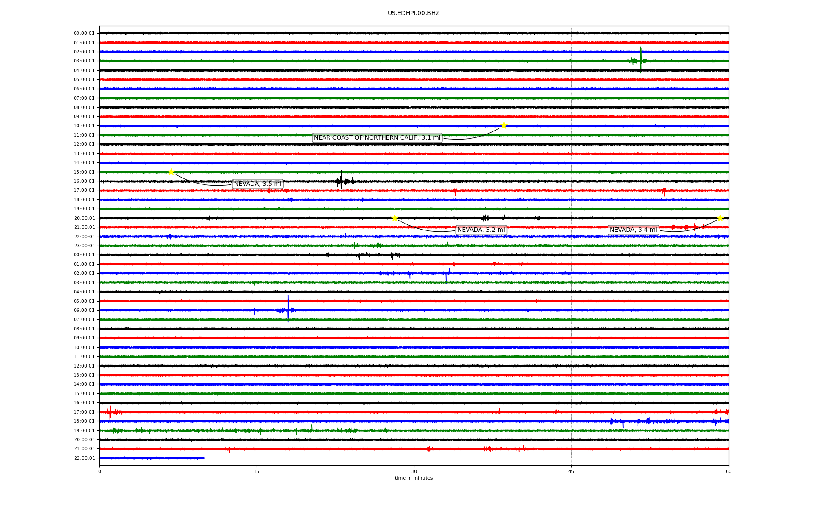Viewport: 828px width, 517px height.
Task: Click the blue spike on the 06:00:01 trace in the lower half of the plot
Action: click(x=288, y=309)
